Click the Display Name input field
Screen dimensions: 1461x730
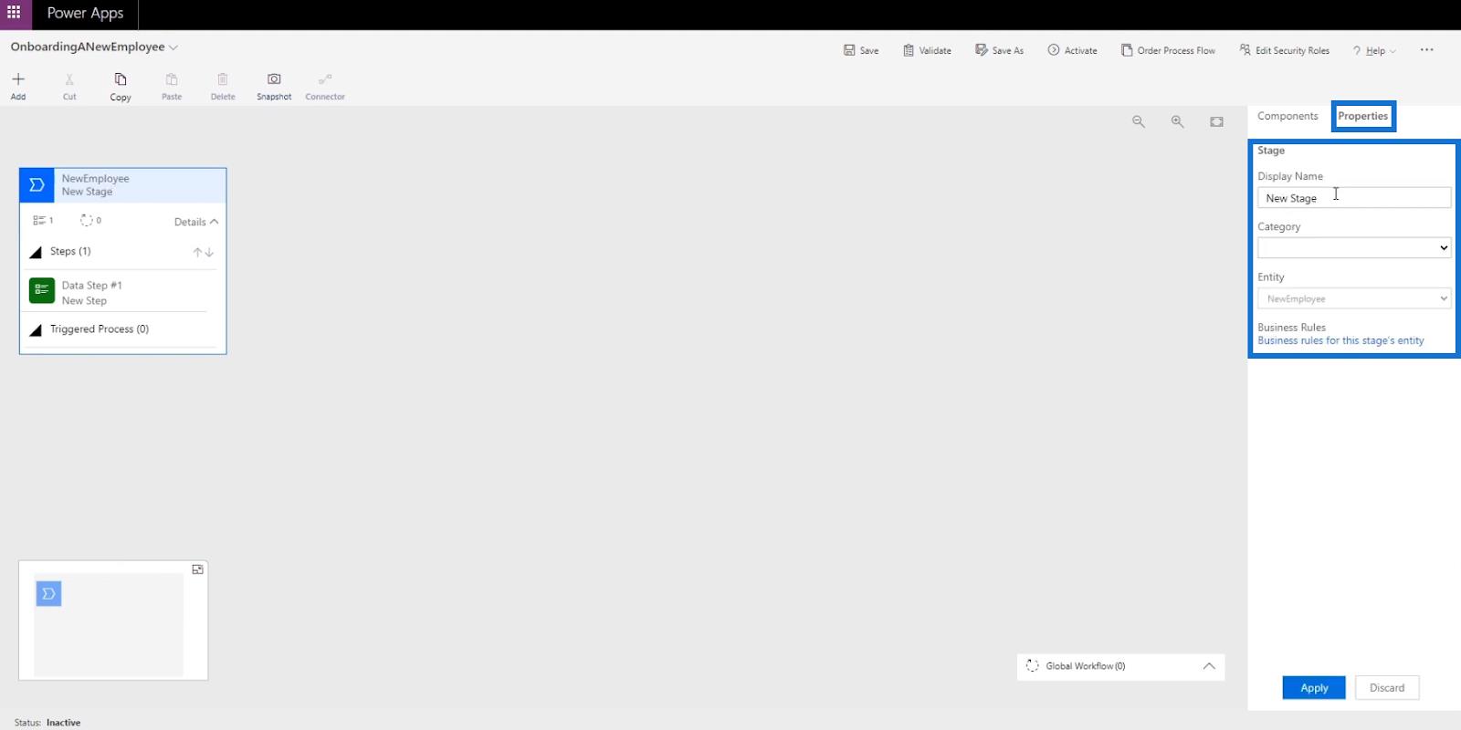pos(1354,198)
